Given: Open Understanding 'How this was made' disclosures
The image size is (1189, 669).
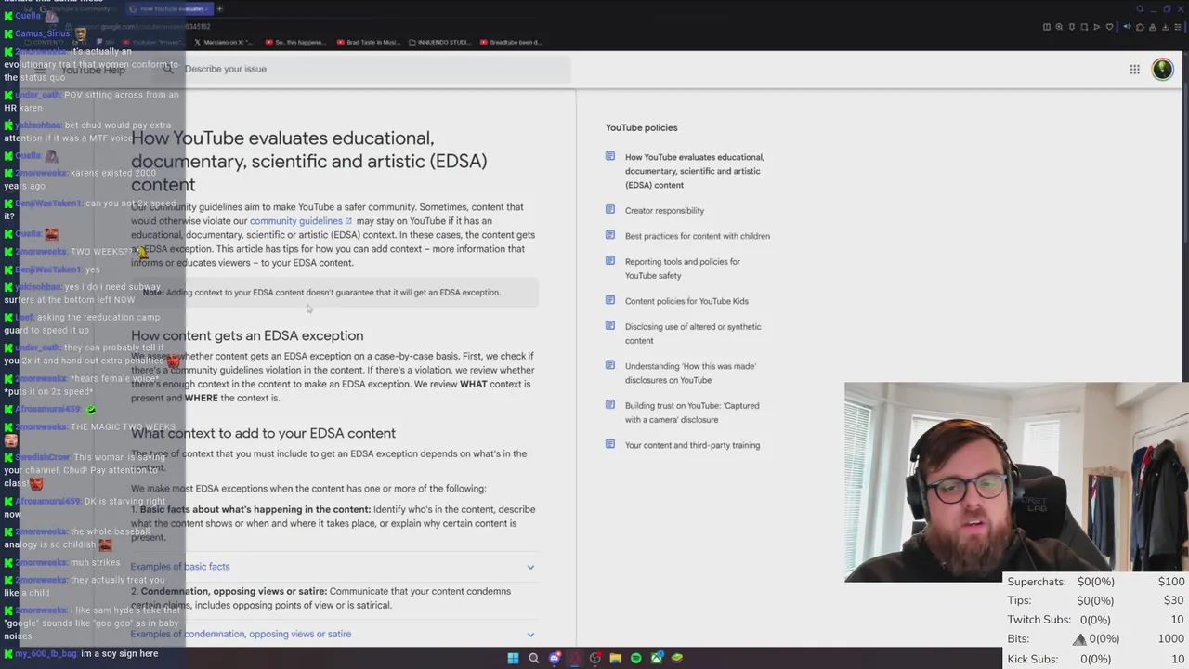Looking at the screenshot, I should point(690,373).
